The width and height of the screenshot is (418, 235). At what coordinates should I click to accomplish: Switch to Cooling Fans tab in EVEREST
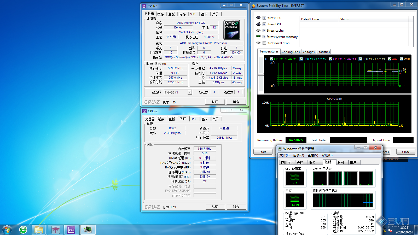[x=291, y=52]
